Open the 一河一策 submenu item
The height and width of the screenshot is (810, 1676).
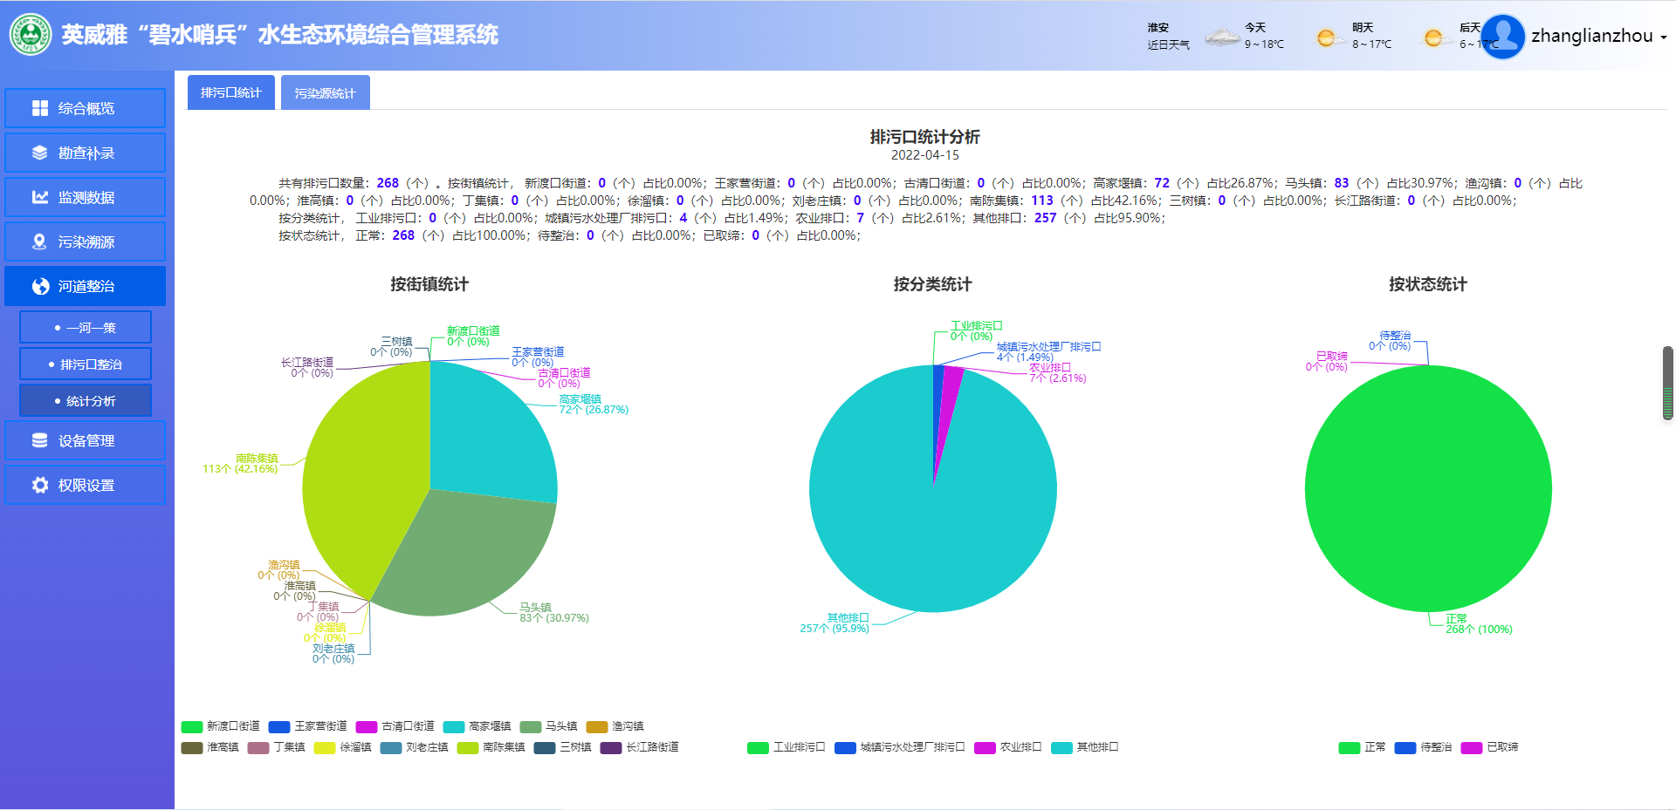[x=86, y=328]
